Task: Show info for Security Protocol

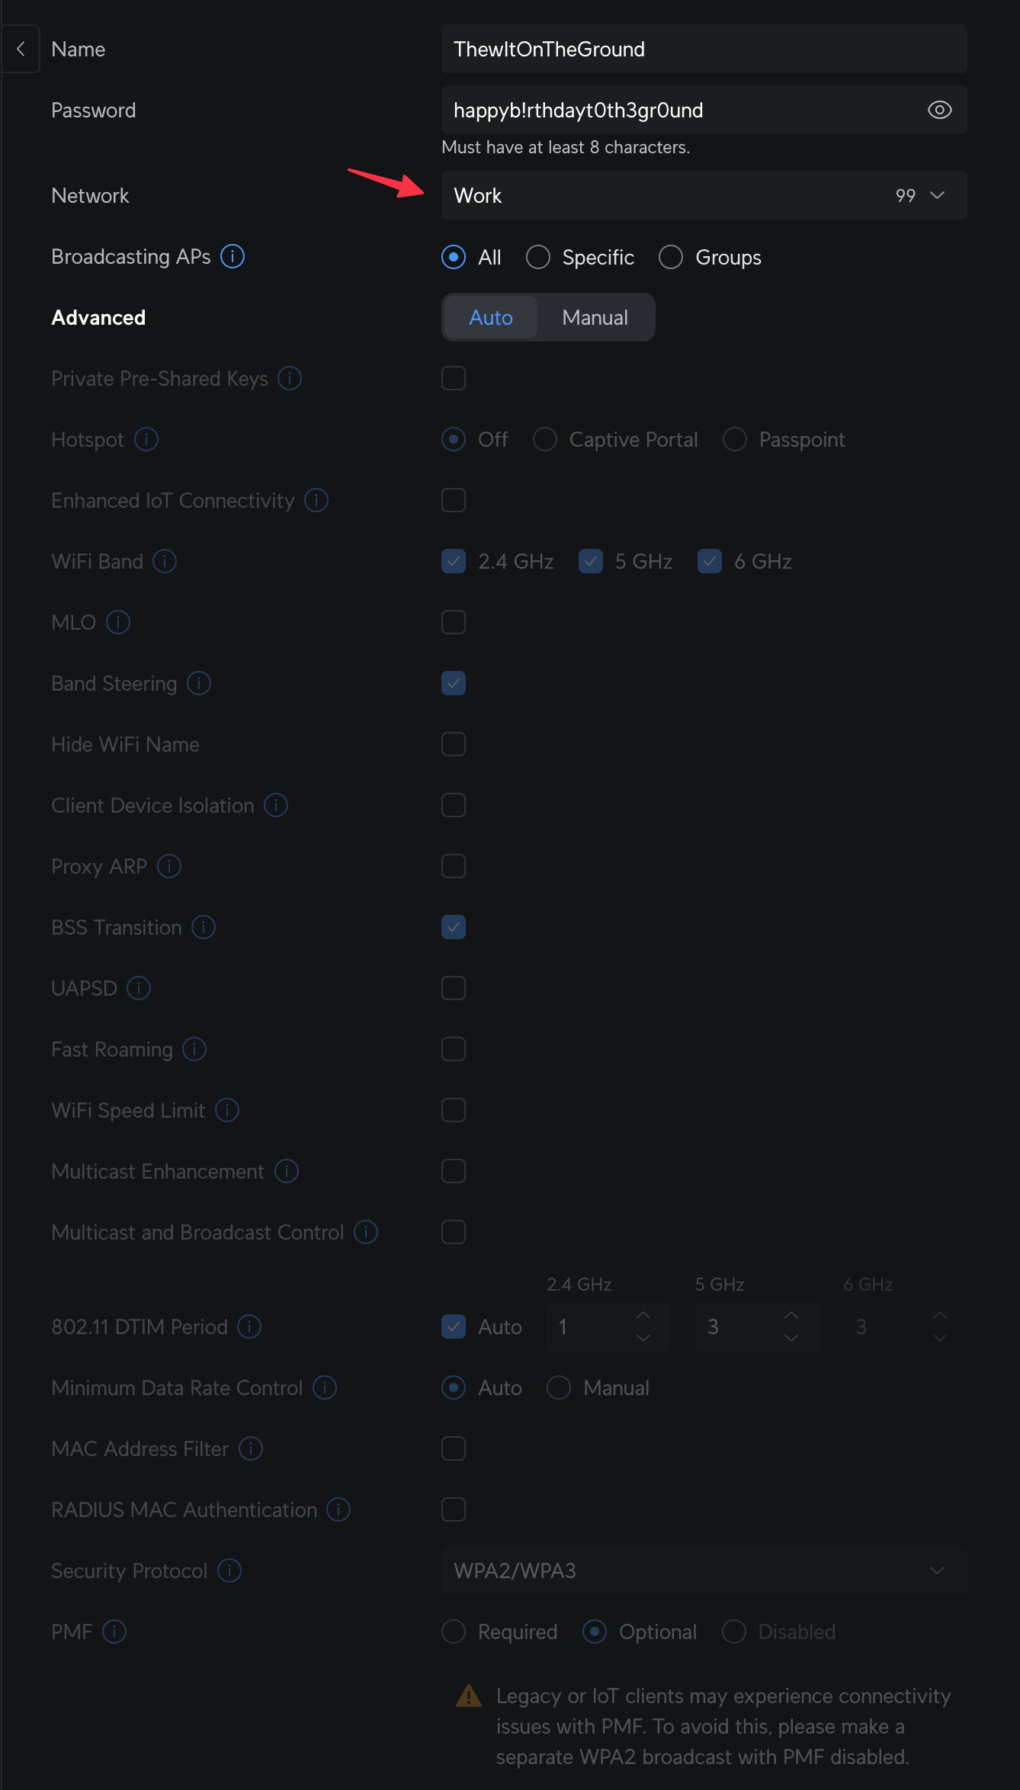Action: [x=229, y=1570]
